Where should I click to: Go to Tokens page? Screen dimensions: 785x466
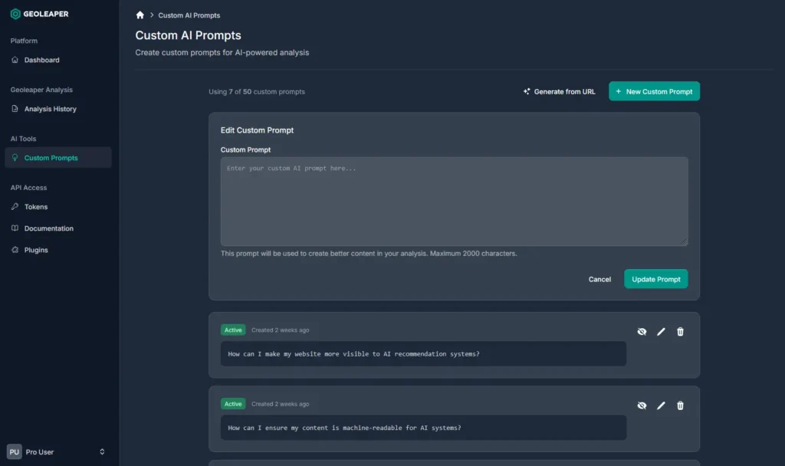click(35, 207)
